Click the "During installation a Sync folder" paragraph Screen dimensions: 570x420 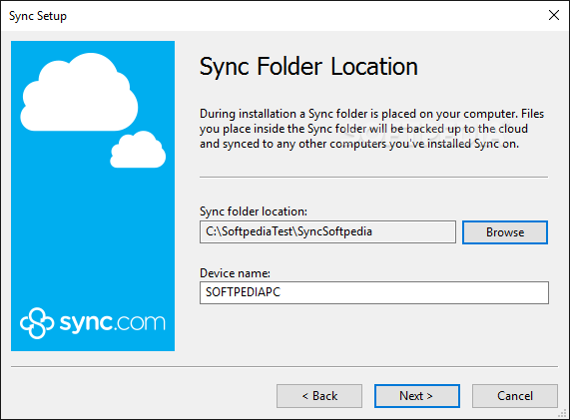tap(371, 129)
